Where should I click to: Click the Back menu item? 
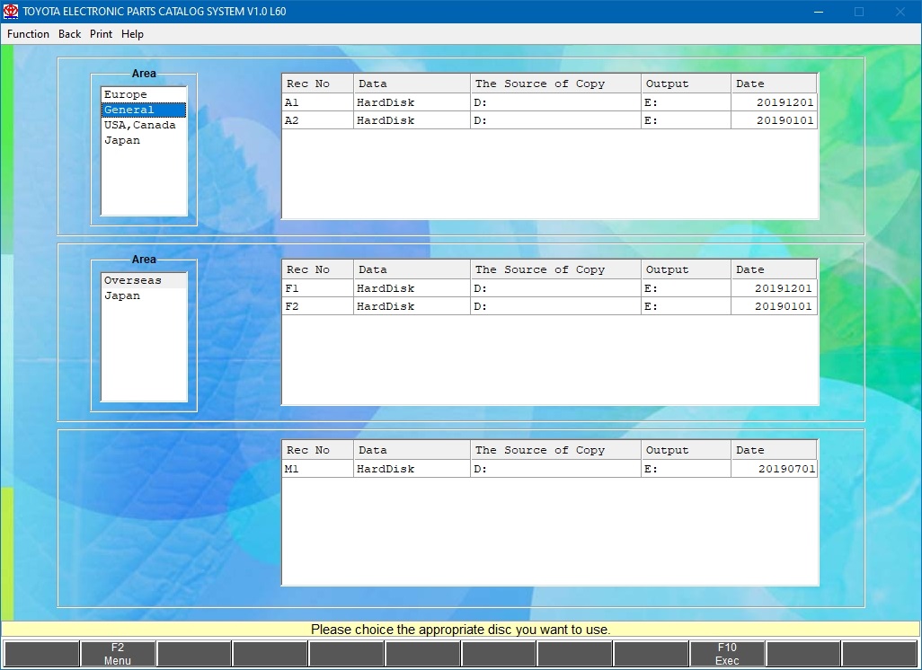coord(69,34)
